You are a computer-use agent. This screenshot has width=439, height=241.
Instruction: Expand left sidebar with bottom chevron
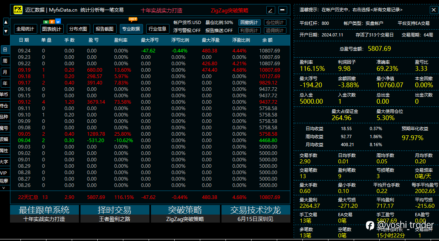[4, 188]
